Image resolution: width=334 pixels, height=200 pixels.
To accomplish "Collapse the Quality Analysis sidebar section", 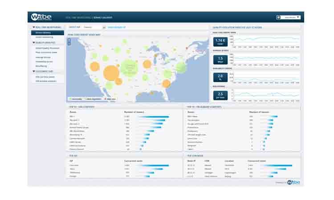I will coord(34,43).
